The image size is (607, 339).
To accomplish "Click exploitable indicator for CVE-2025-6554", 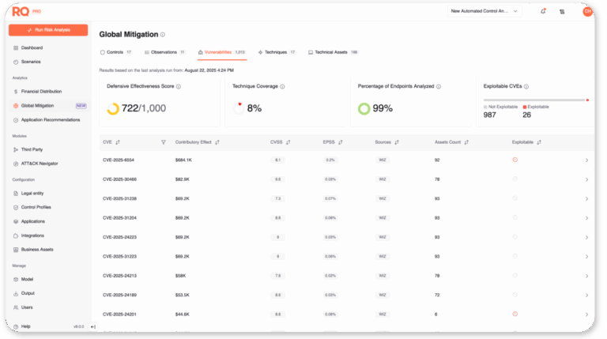I will click(515, 160).
